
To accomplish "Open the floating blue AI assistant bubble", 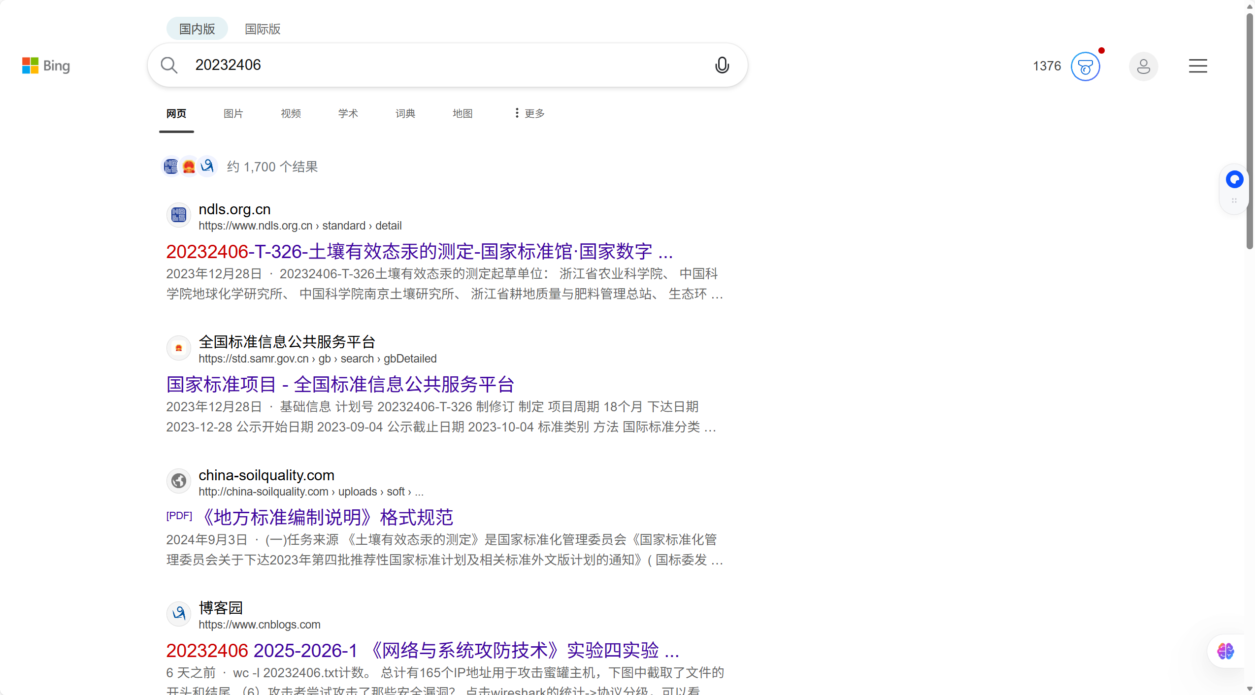I will click(x=1234, y=179).
